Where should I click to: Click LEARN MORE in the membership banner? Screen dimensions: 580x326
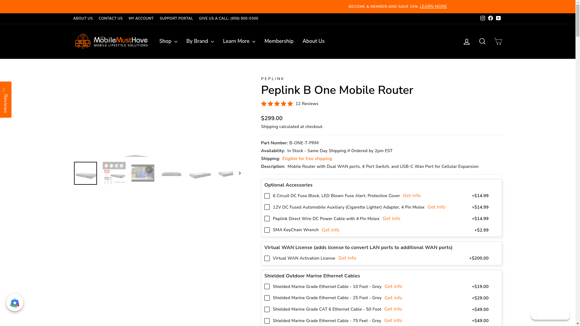(x=433, y=6)
